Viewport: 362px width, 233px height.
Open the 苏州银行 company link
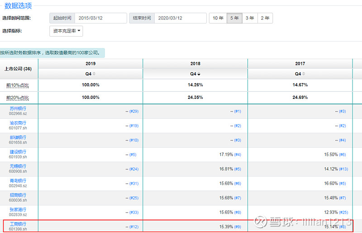click(x=18, y=108)
